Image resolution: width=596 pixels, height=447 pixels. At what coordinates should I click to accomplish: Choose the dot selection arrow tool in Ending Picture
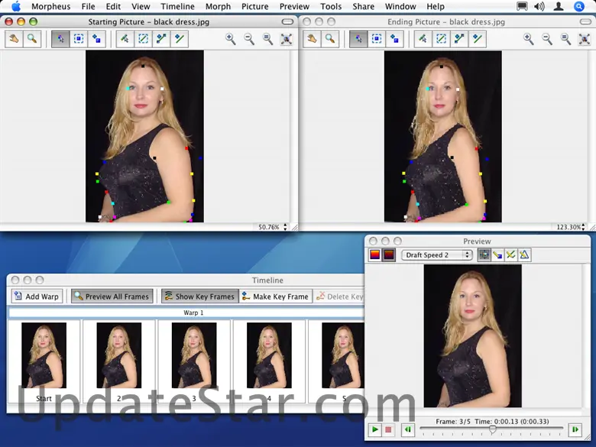358,39
